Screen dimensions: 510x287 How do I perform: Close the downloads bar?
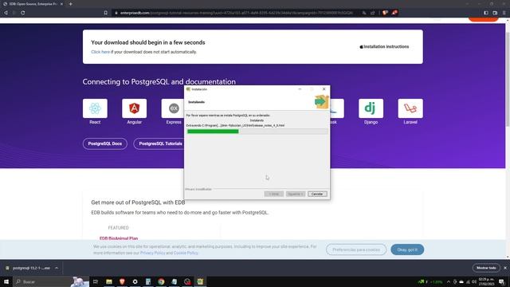[x=505, y=268]
